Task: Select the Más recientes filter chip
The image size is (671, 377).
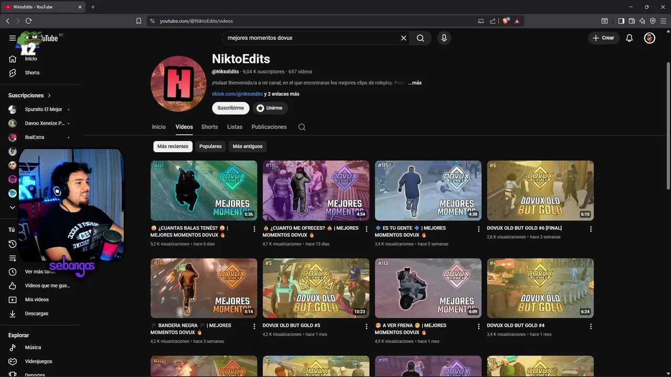Action: point(172,147)
